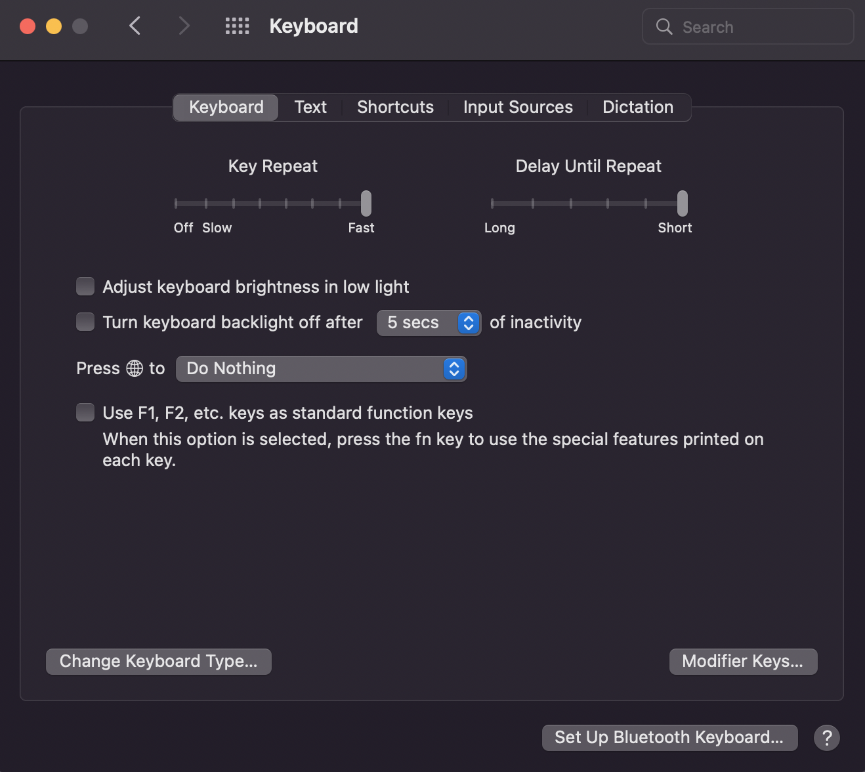
Task: Toggle Use F1, F2 as standard function keys
Action: [x=85, y=412]
